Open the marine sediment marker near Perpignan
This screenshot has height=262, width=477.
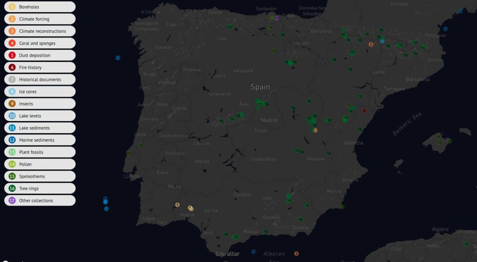point(445,29)
